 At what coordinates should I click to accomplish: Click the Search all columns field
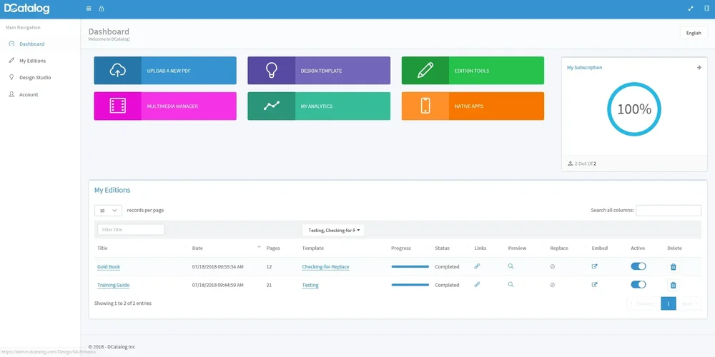[669, 211]
